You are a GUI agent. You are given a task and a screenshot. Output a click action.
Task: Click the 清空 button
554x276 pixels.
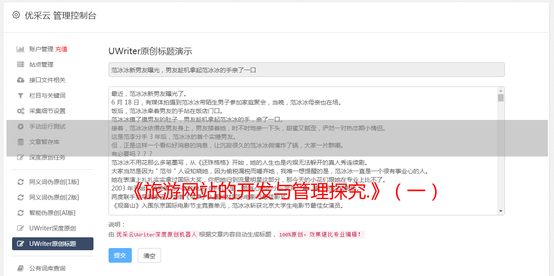tap(149, 255)
